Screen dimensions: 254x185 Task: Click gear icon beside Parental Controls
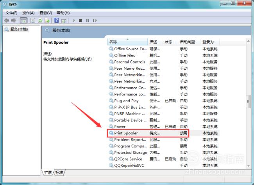coord(111,62)
